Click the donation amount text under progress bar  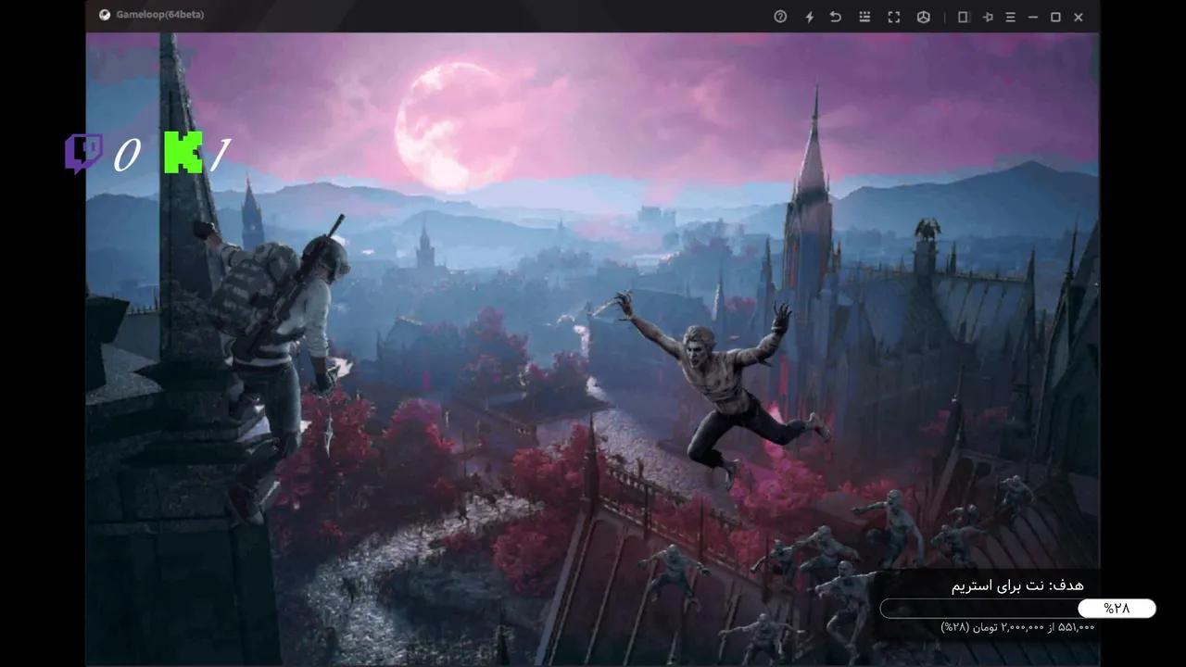[1017, 627]
